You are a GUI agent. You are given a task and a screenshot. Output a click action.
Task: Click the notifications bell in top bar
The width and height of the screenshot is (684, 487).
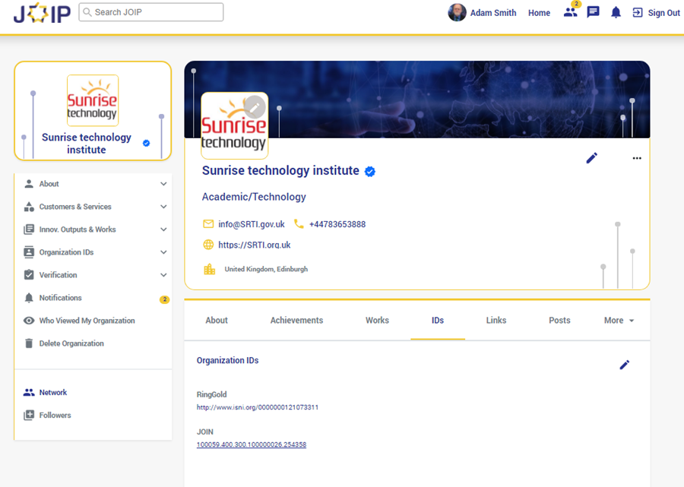click(616, 12)
